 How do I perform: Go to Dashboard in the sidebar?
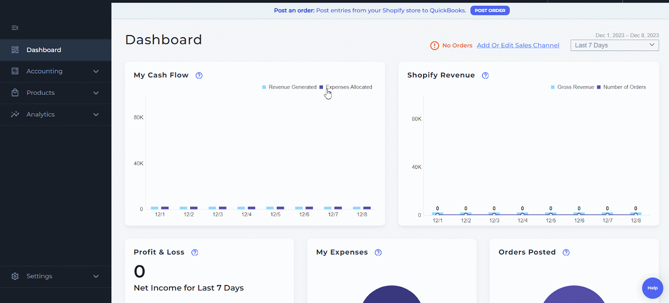coord(56,50)
